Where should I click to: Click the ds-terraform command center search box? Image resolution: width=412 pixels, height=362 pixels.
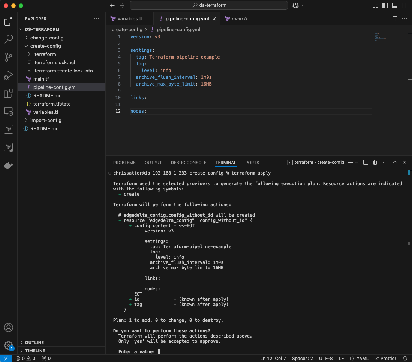point(209,5)
